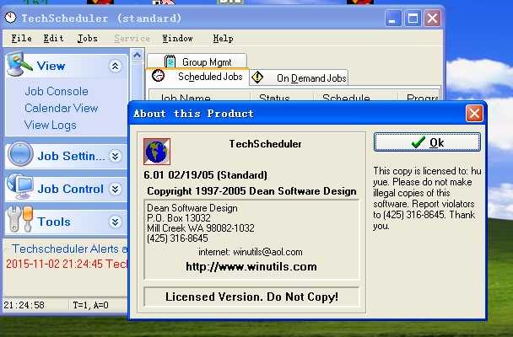Click the Copyright 1997-2005 Dean Software Design line
The height and width of the screenshot is (337, 513).
point(251,191)
